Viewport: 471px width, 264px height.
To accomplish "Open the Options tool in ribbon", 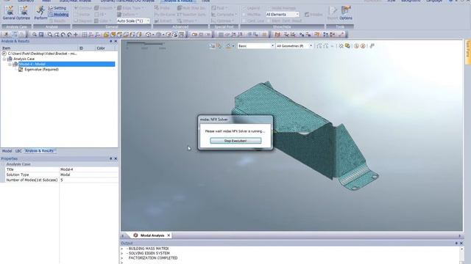I will pos(346,13).
